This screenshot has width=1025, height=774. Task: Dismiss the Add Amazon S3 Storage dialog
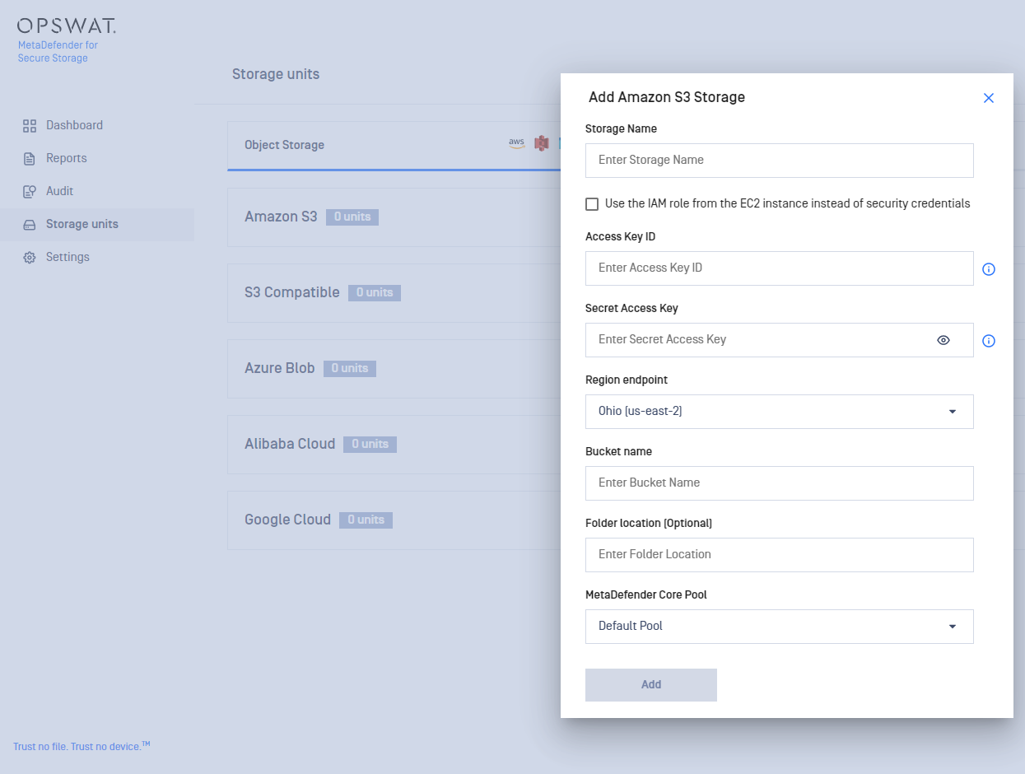click(x=989, y=97)
